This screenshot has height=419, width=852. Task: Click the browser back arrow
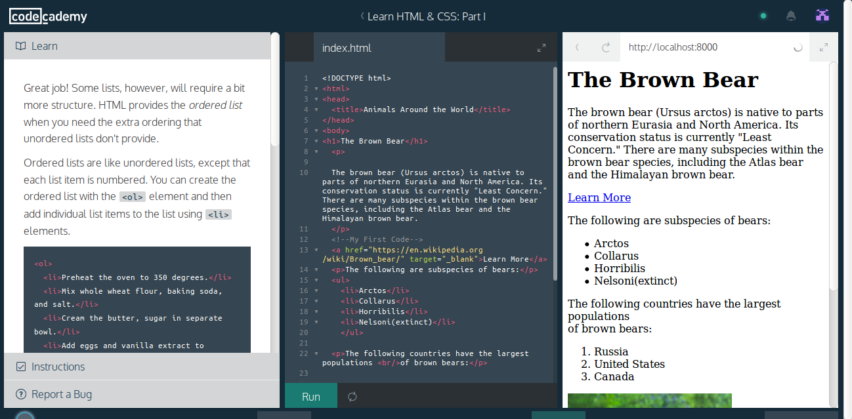[578, 47]
